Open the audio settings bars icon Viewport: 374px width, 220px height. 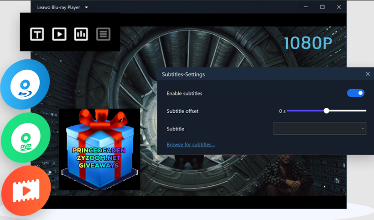click(81, 34)
